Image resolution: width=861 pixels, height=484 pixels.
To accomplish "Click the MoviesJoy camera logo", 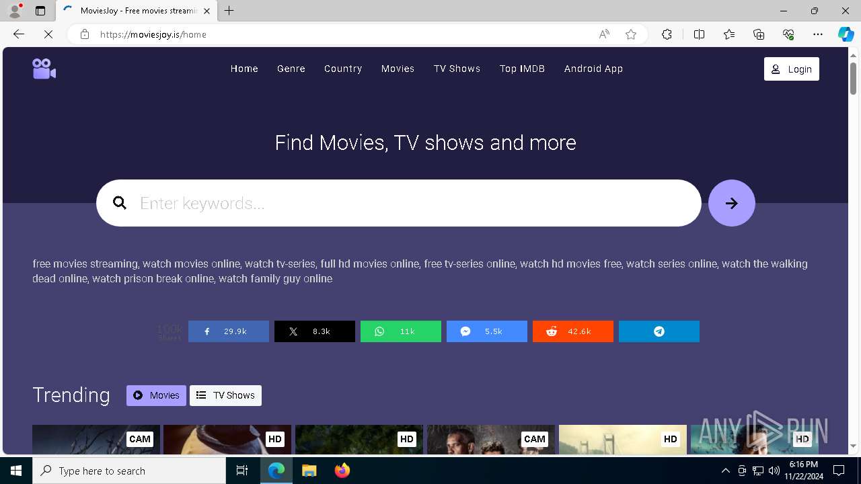I will (44, 69).
